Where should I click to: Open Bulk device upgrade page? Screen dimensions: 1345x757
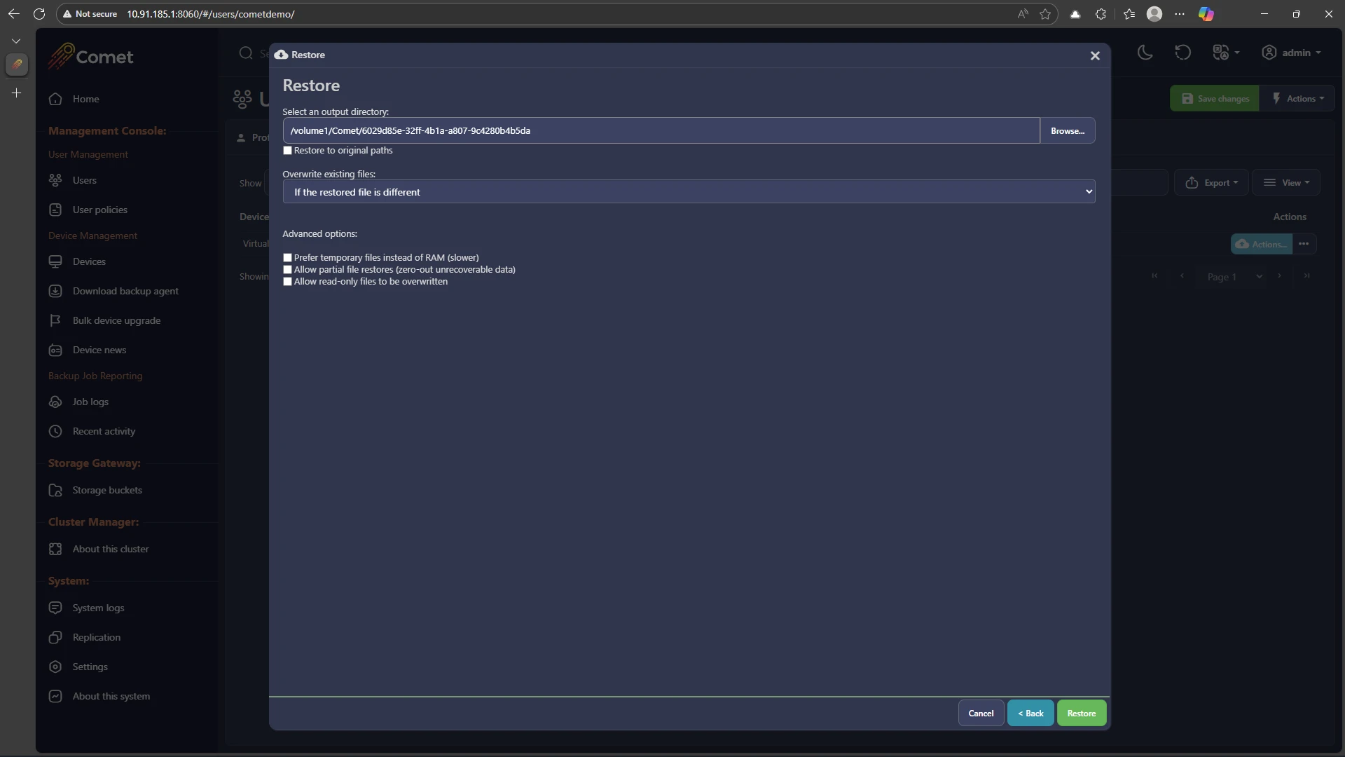[116, 320]
